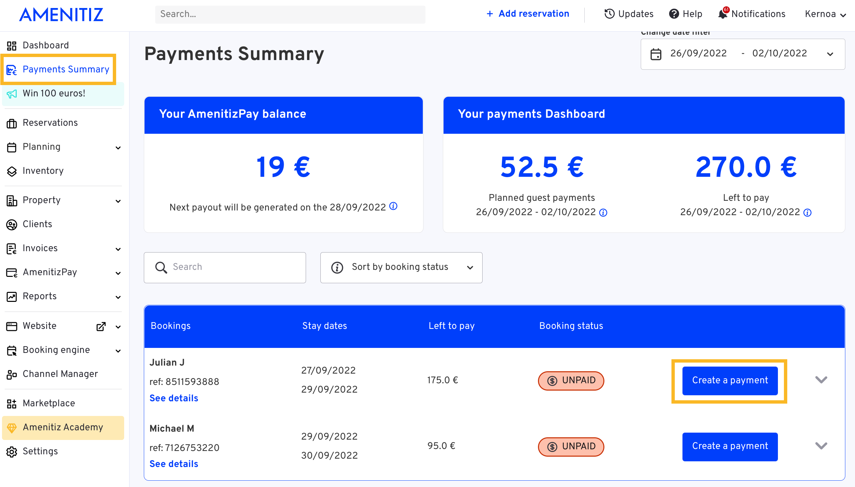Viewport: 855px width, 487px height.
Task: Create a payment for Julian J
Action: (x=730, y=381)
